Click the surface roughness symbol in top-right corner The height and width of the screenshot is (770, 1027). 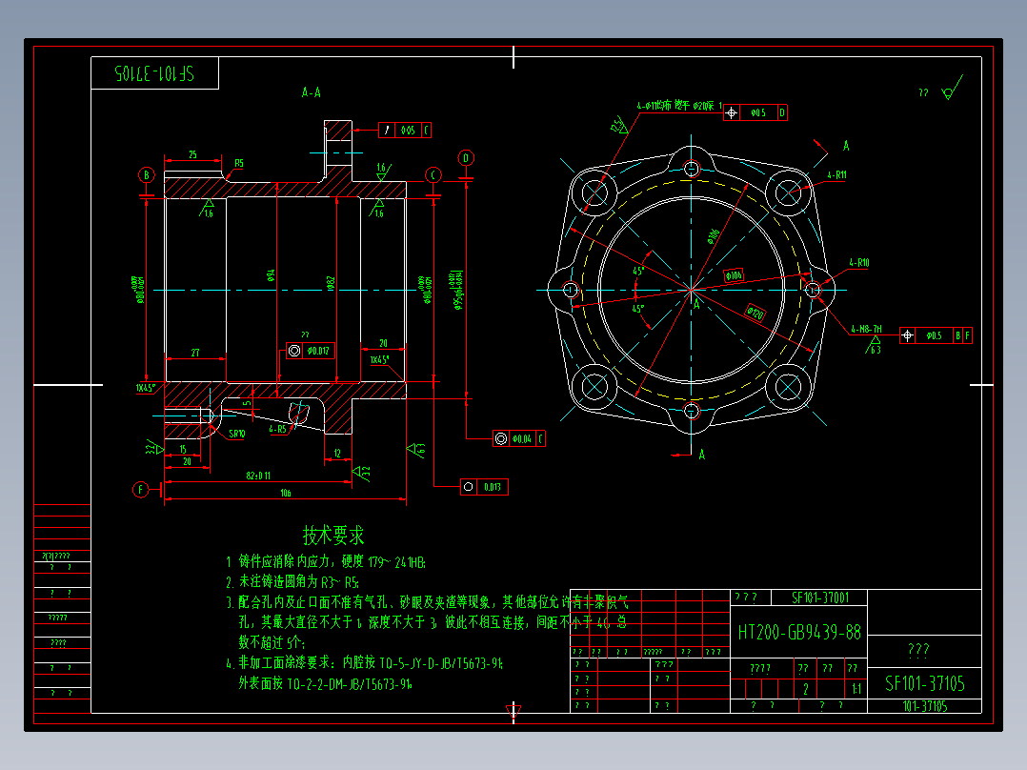[953, 89]
